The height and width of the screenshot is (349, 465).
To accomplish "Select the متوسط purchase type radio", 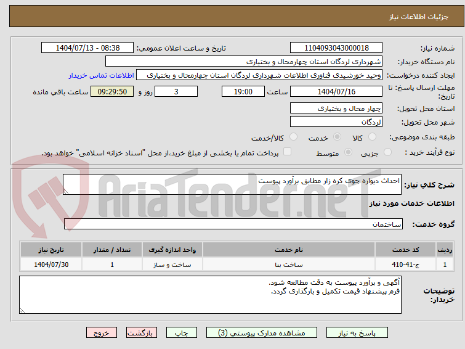I will pyautogui.click(x=348, y=152).
